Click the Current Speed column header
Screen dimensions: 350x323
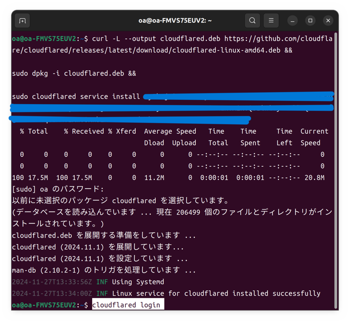pos(314,137)
